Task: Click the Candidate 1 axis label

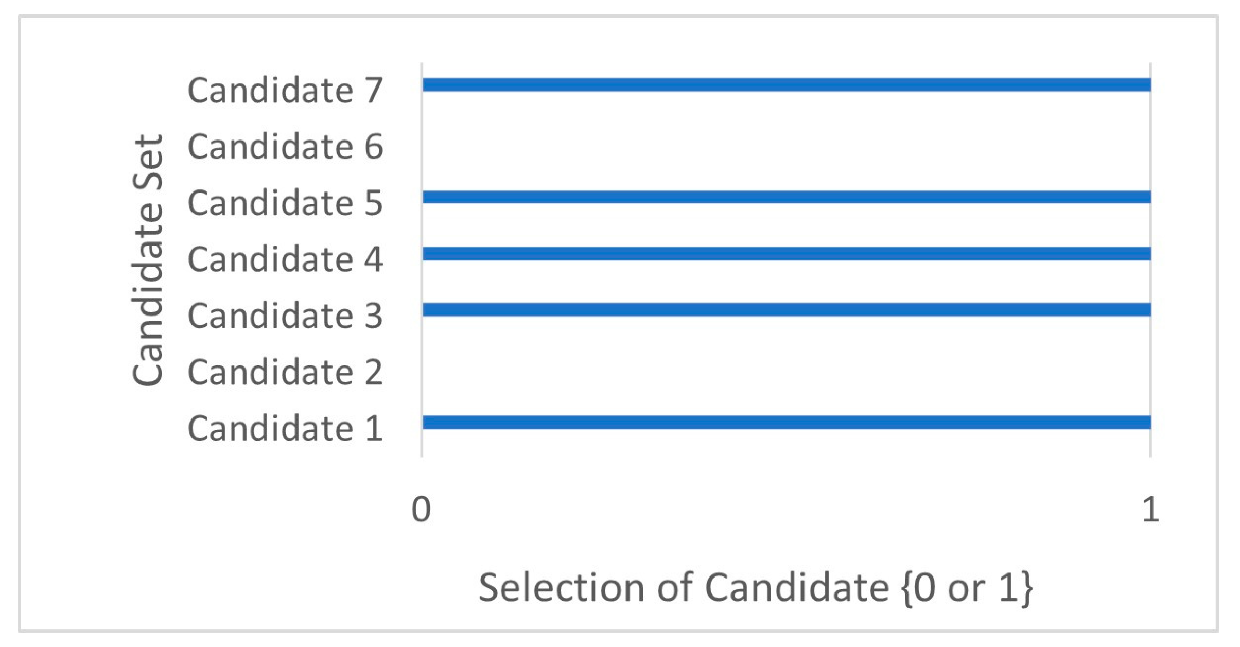Action: point(285,428)
